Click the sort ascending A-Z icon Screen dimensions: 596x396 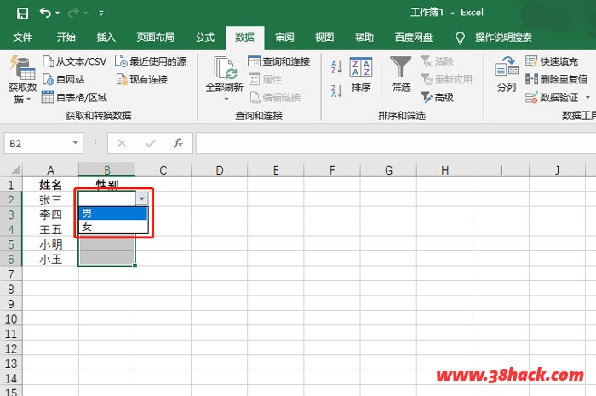(335, 68)
